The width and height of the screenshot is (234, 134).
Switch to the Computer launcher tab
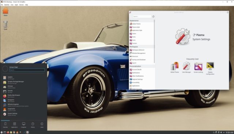click(23, 125)
